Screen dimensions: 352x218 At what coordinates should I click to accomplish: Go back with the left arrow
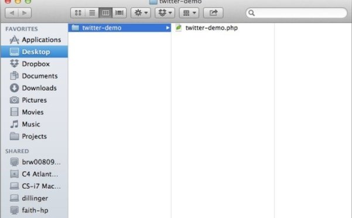pyautogui.click(x=12, y=13)
